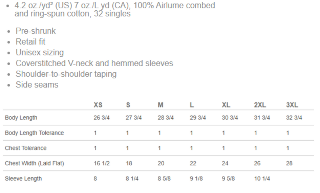Click the 32 3/4 body length value
The width and height of the screenshot is (320, 193).
click(294, 118)
